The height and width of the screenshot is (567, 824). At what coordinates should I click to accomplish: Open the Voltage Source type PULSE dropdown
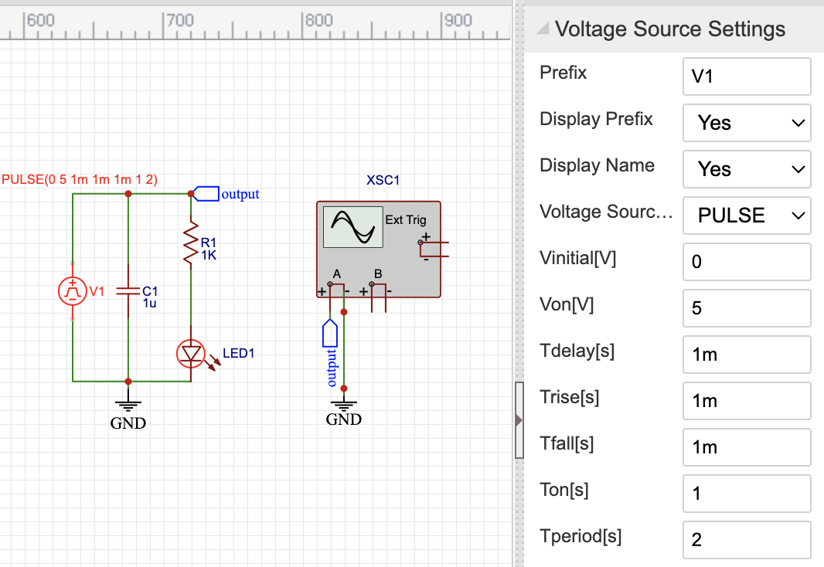(747, 216)
